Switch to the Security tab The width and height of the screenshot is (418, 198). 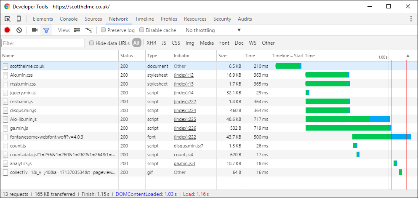coord(222,19)
